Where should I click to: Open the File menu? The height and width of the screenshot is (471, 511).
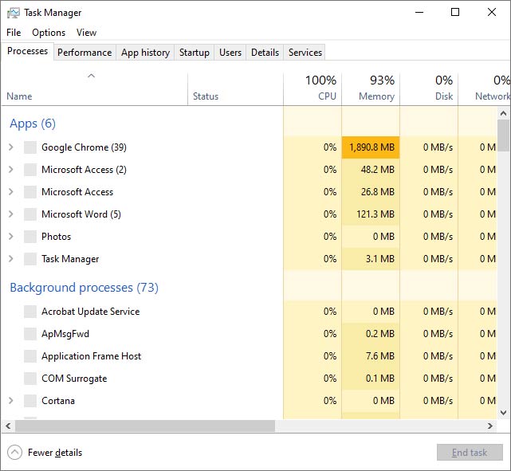point(14,33)
